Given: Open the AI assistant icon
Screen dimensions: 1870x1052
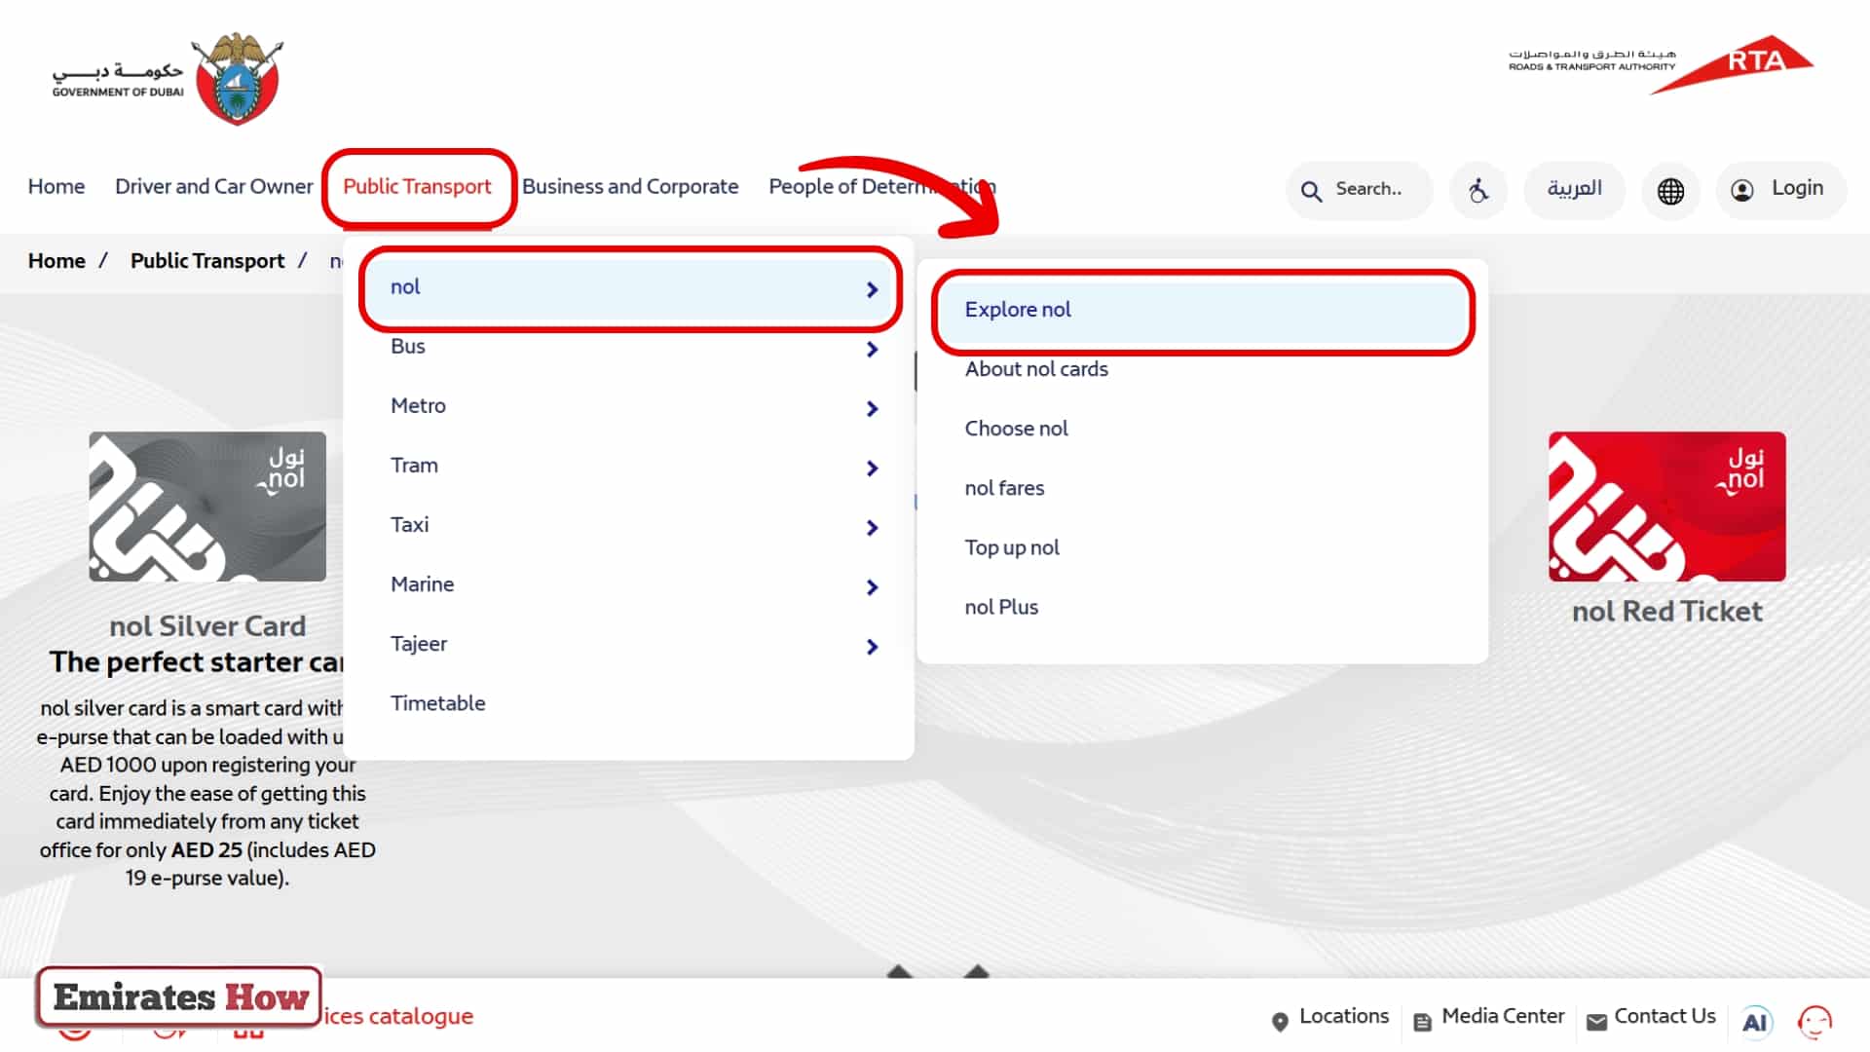Looking at the screenshot, I should coord(1755,1022).
